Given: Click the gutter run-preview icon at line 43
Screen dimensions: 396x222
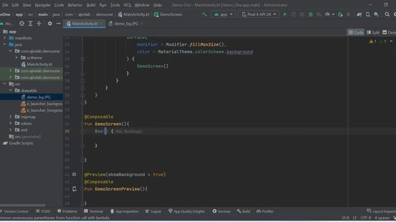Looking at the screenshot, I should 74,189.
